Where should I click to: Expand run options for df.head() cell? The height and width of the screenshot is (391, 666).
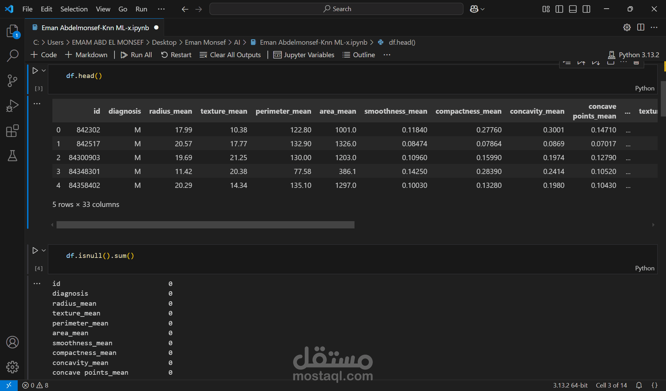pyautogui.click(x=44, y=70)
